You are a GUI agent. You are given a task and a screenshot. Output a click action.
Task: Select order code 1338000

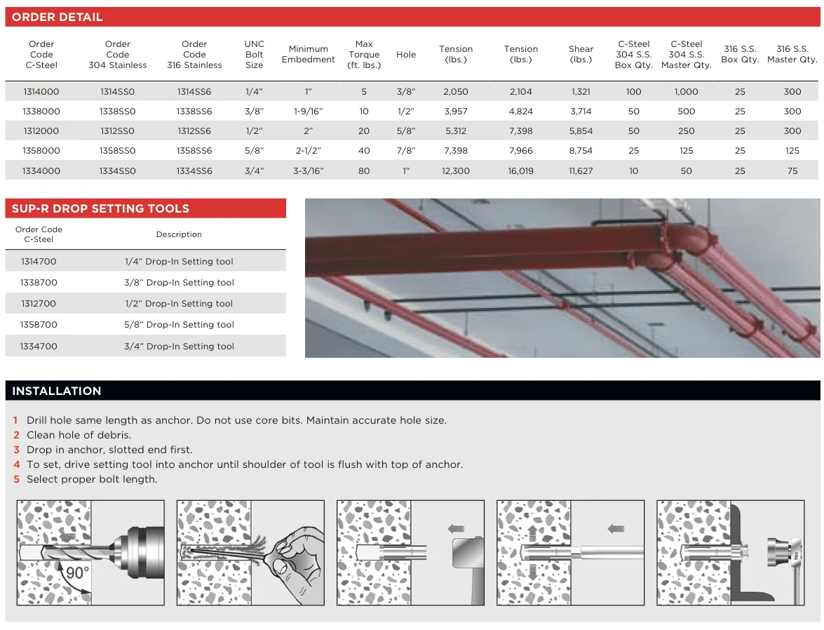click(x=41, y=112)
